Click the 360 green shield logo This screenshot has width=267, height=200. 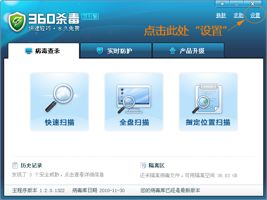point(17,22)
